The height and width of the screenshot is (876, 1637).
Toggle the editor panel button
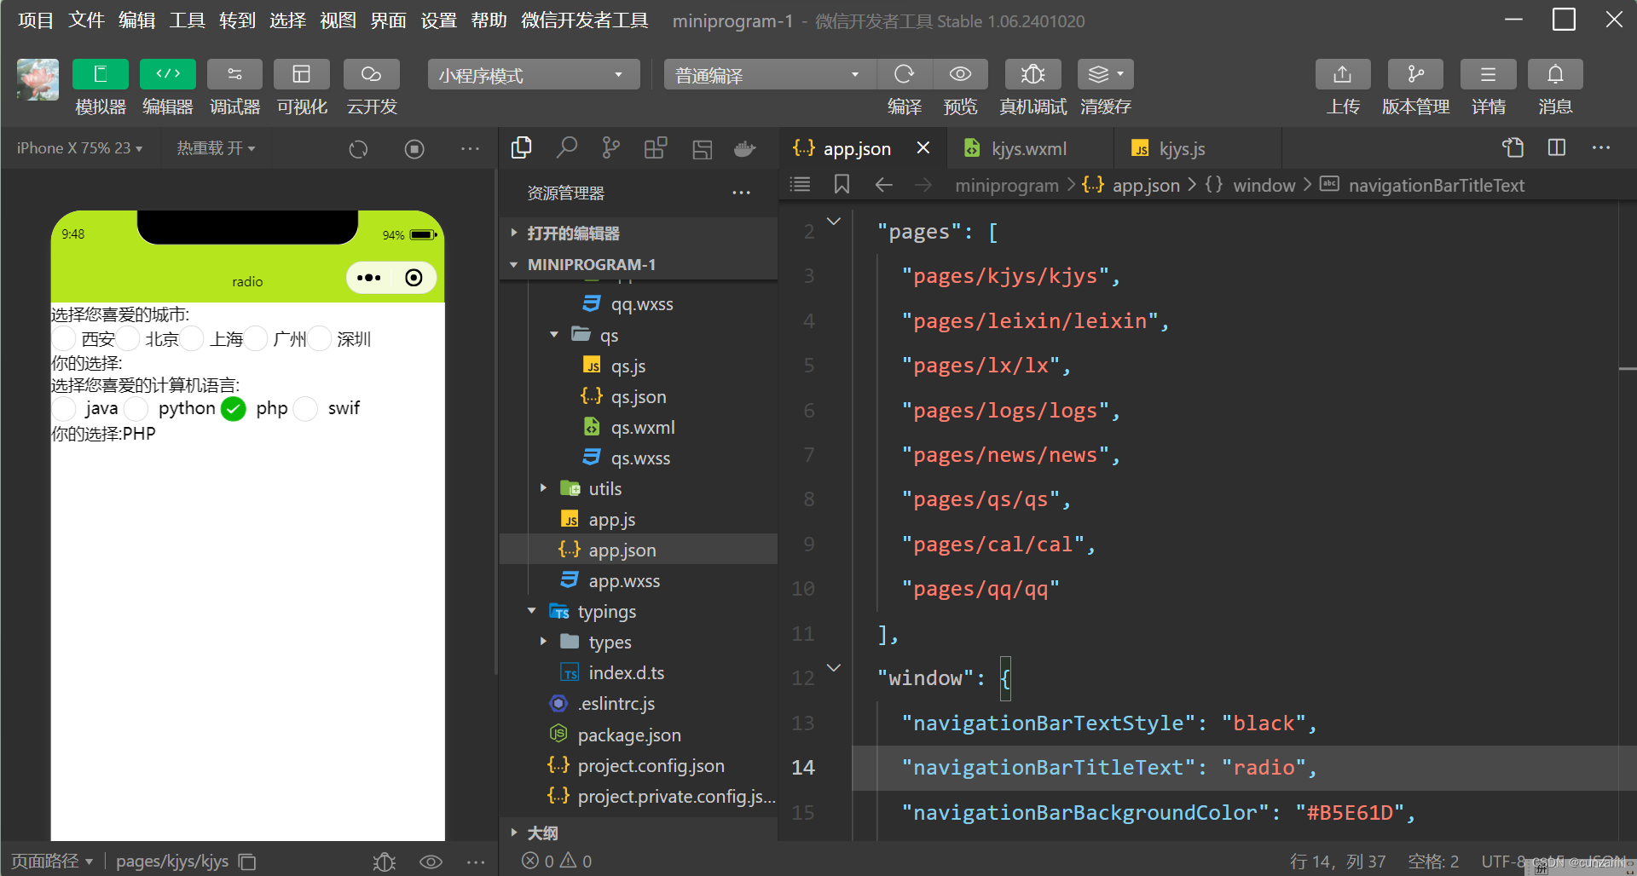(167, 74)
